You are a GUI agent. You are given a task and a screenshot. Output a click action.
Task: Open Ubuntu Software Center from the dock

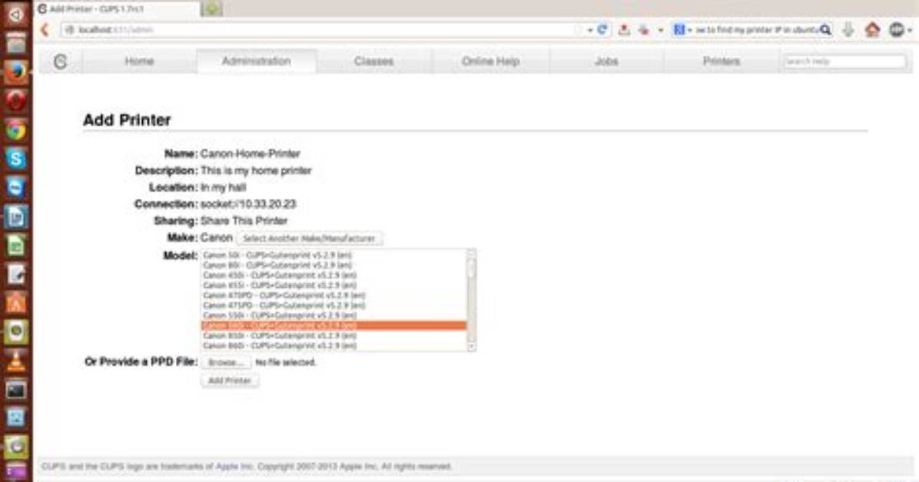point(16,303)
